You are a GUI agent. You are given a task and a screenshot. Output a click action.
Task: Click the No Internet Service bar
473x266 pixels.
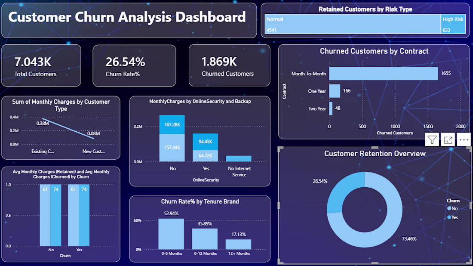[239, 159]
